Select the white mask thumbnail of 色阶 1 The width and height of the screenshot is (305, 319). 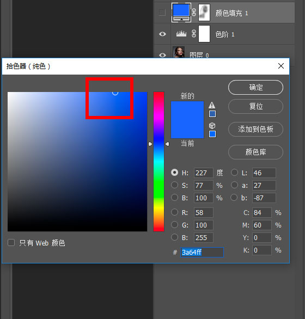204,34
